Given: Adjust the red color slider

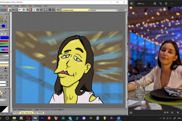Looking at the screenshot, I should (x=4, y=41).
